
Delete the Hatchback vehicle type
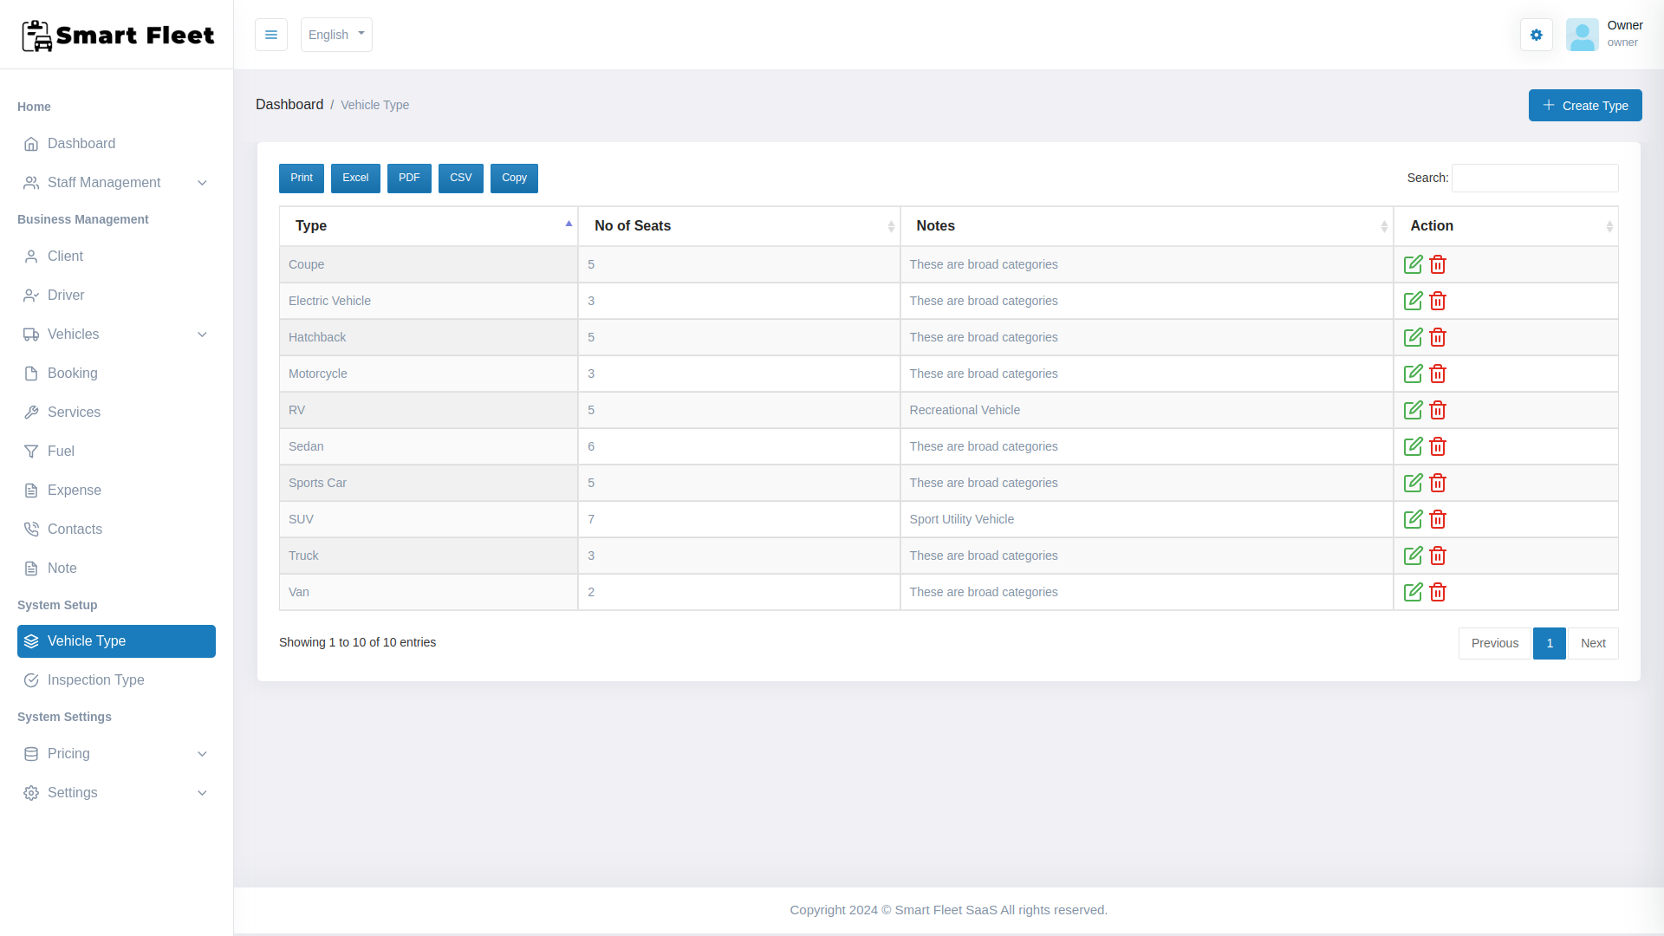point(1438,337)
